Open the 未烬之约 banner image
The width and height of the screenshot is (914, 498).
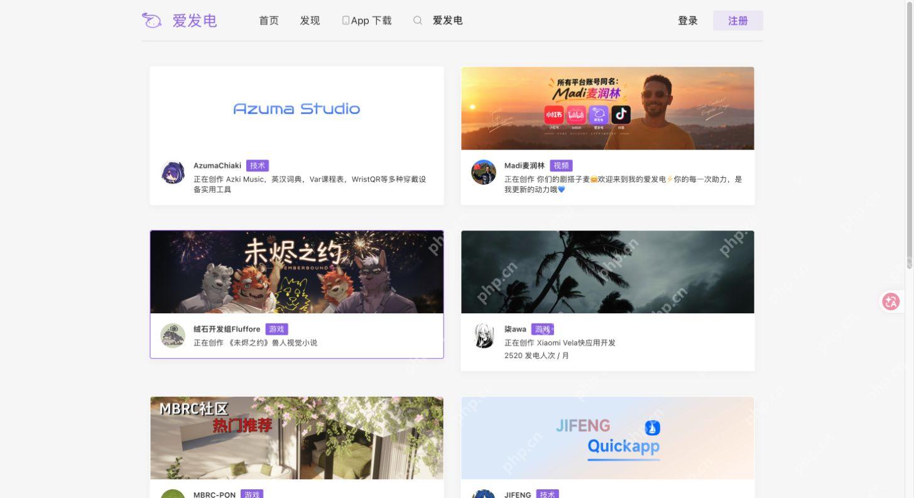(297, 272)
